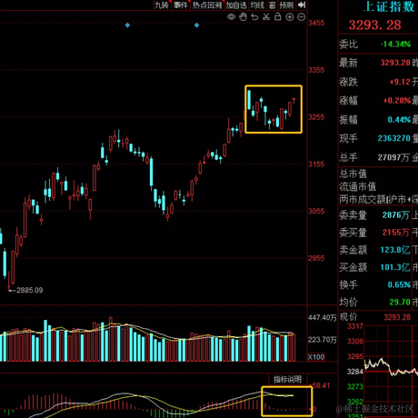
Task: Zoom out with the minus circle icon
Action: click(301, 17)
